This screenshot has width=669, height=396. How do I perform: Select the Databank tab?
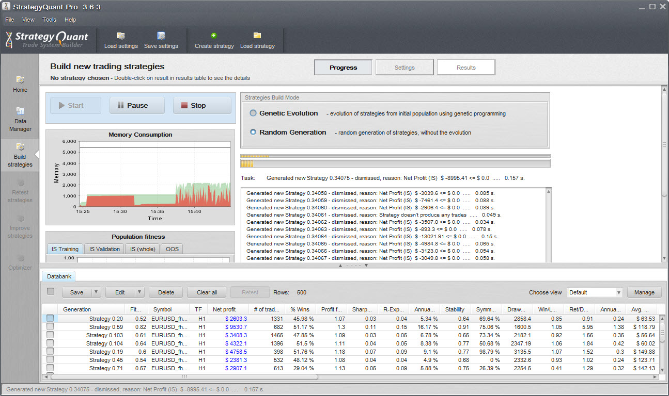60,276
